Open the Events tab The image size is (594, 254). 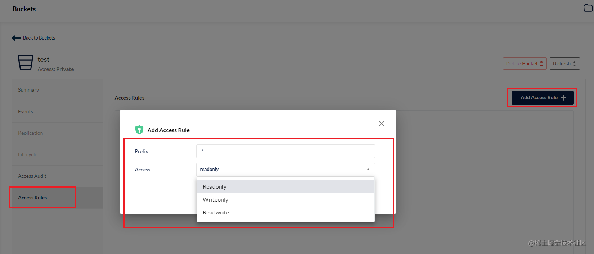point(58,111)
